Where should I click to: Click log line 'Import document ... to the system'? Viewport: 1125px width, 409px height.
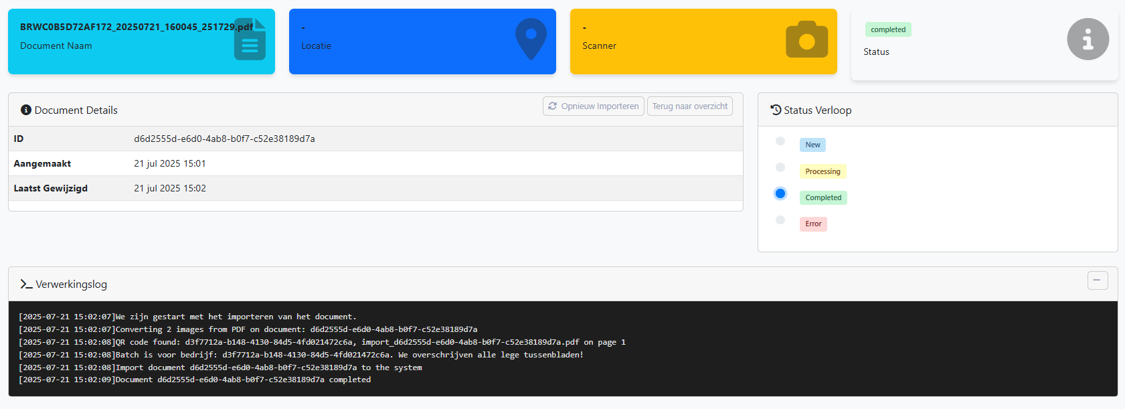[x=220, y=367]
